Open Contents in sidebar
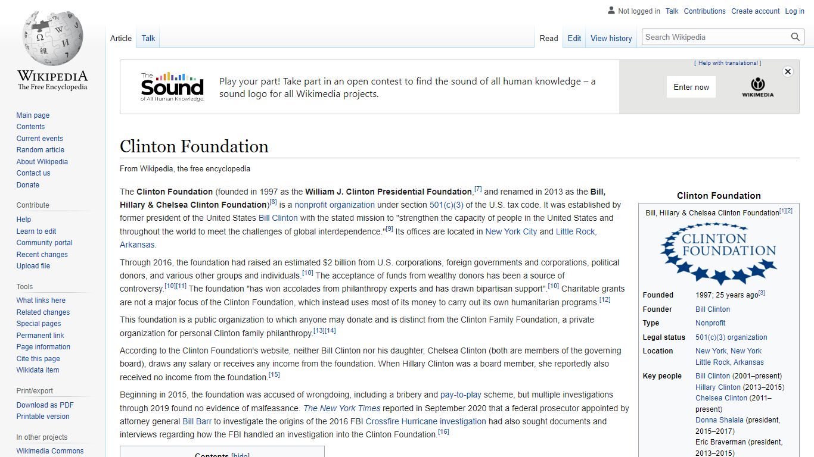The height and width of the screenshot is (457, 814). [x=30, y=127]
